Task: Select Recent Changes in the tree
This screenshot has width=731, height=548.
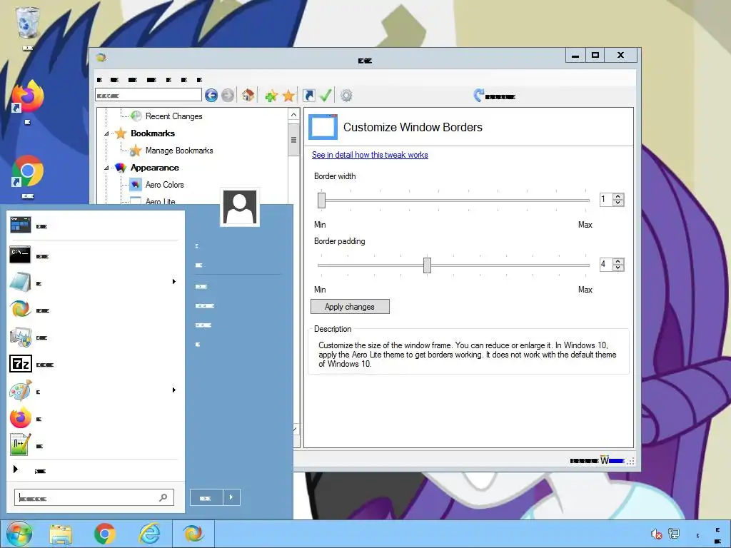Action: coord(174,116)
